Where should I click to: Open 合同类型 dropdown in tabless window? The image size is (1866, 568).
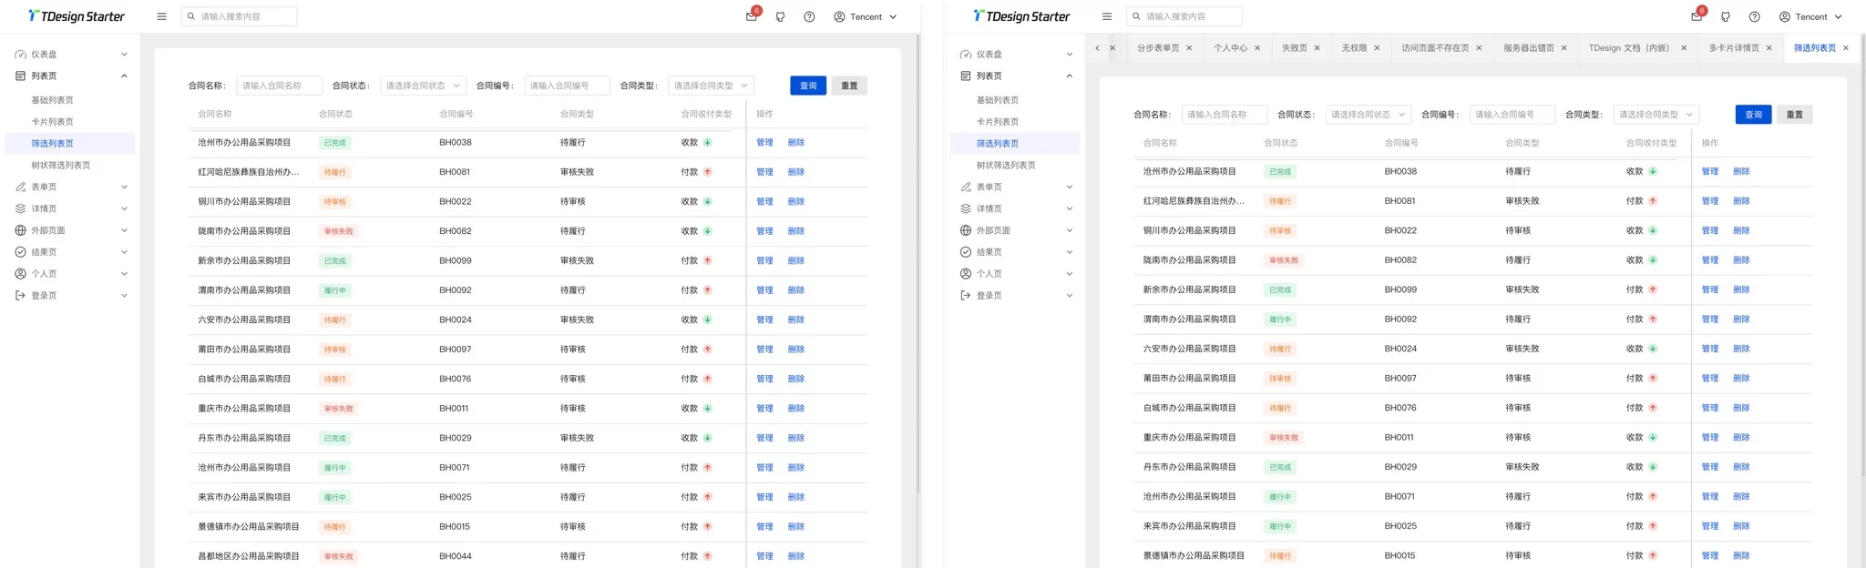pyautogui.click(x=712, y=86)
